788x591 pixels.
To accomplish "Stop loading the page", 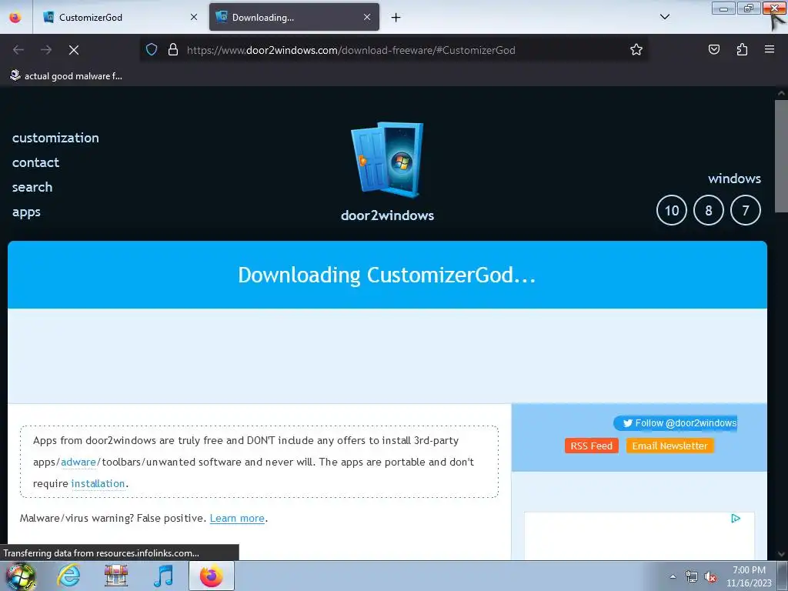I will (x=74, y=50).
